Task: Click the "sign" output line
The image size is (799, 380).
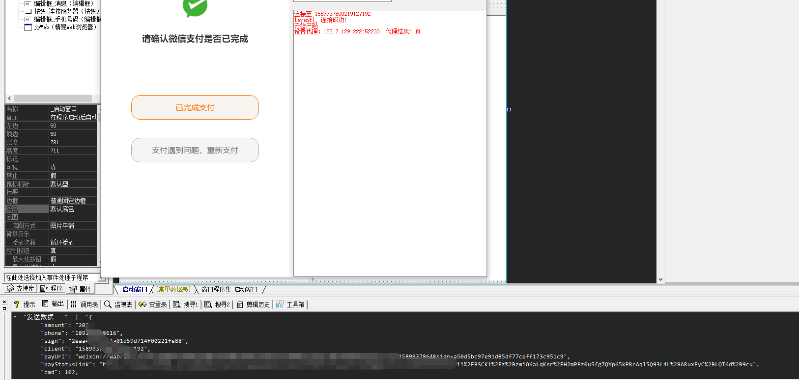Action: point(115,341)
